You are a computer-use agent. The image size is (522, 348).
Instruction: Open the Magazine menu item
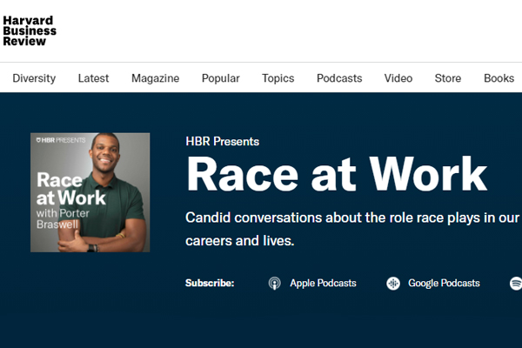click(155, 78)
